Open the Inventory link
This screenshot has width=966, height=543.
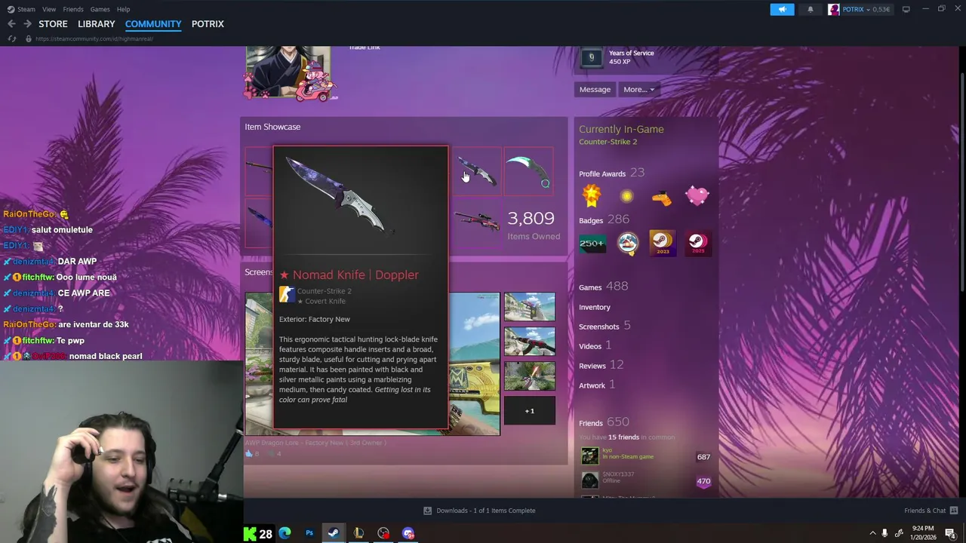(595, 307)
